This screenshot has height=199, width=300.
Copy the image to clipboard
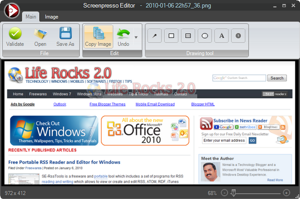pyautogui.click(x=98, y=36)
